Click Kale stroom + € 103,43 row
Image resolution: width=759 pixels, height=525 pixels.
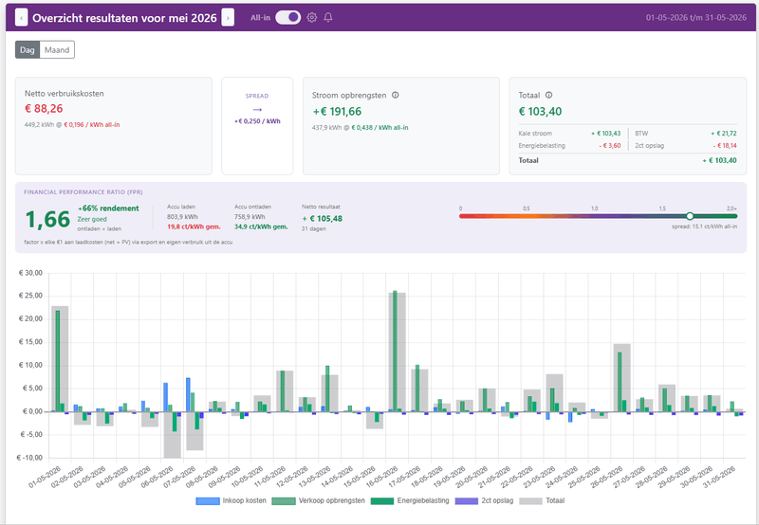point(570,134)
